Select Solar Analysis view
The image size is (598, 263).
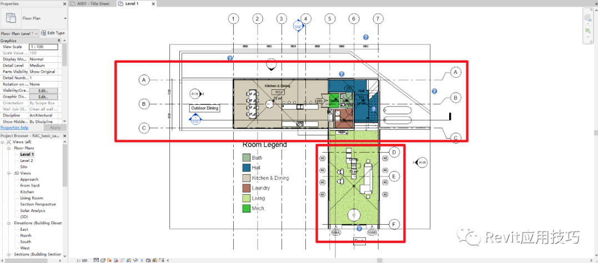coord(33,210)
